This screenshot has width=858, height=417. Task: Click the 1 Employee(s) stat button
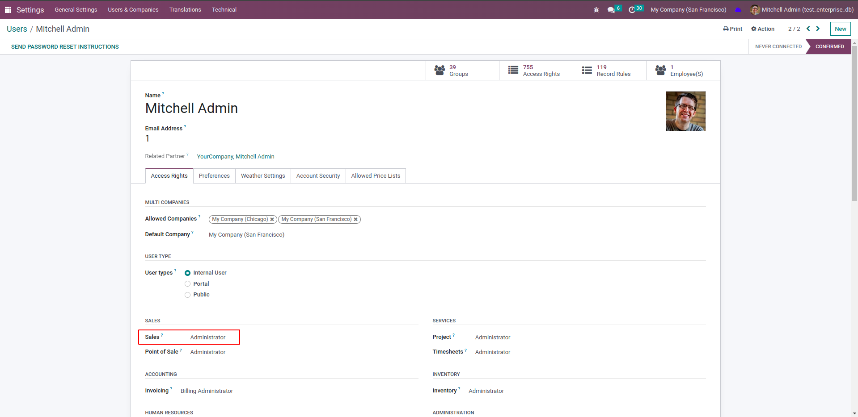[x=684, y=71]
